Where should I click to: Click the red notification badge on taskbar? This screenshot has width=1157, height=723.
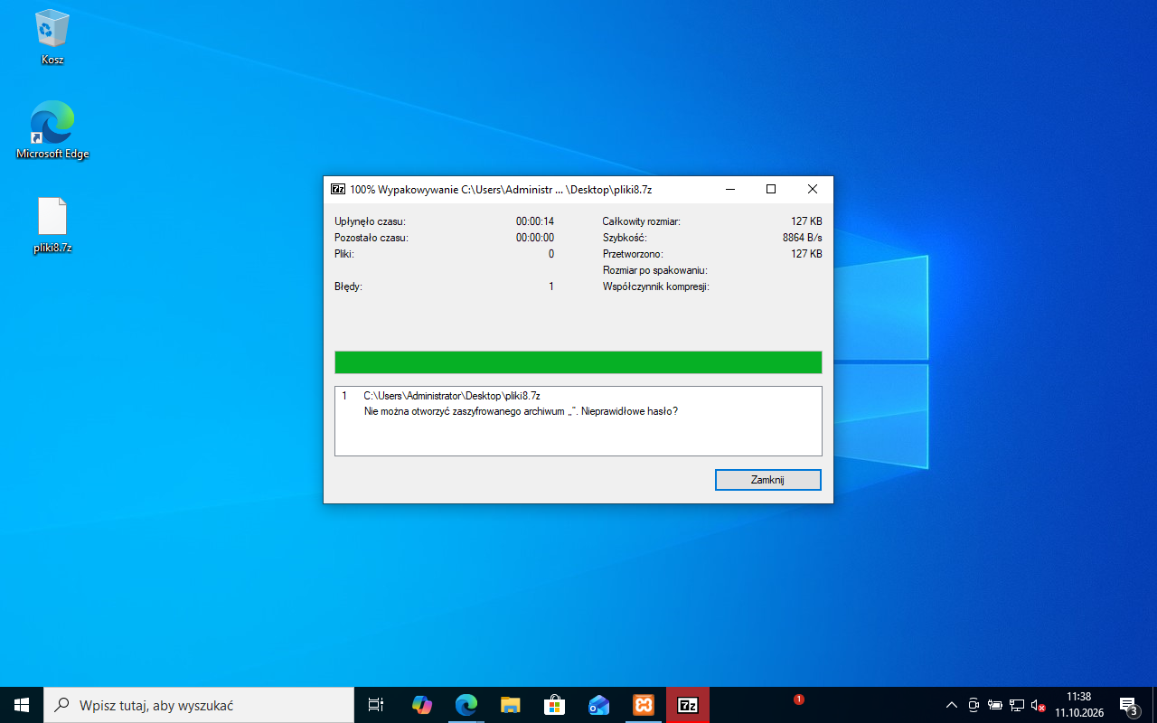[x=798, y=699]
